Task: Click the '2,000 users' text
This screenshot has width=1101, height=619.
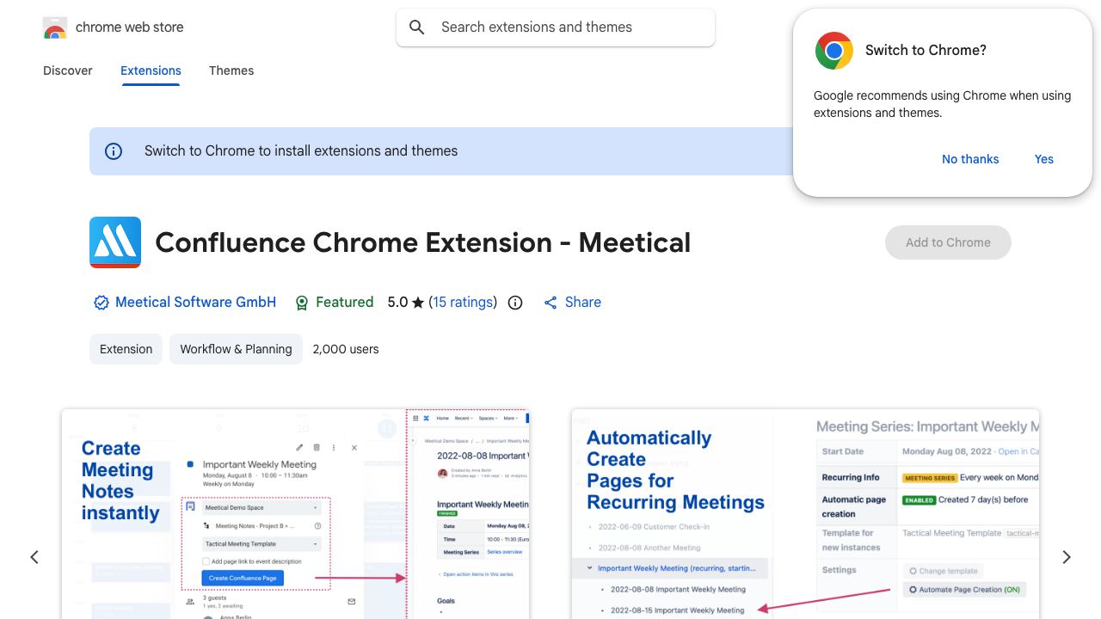Action: [x=346, y=349]
